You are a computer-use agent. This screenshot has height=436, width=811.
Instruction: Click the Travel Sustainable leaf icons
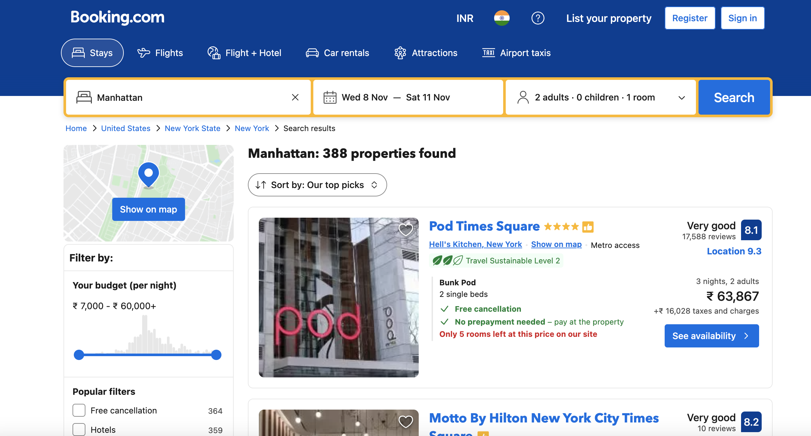click(447, 261)
